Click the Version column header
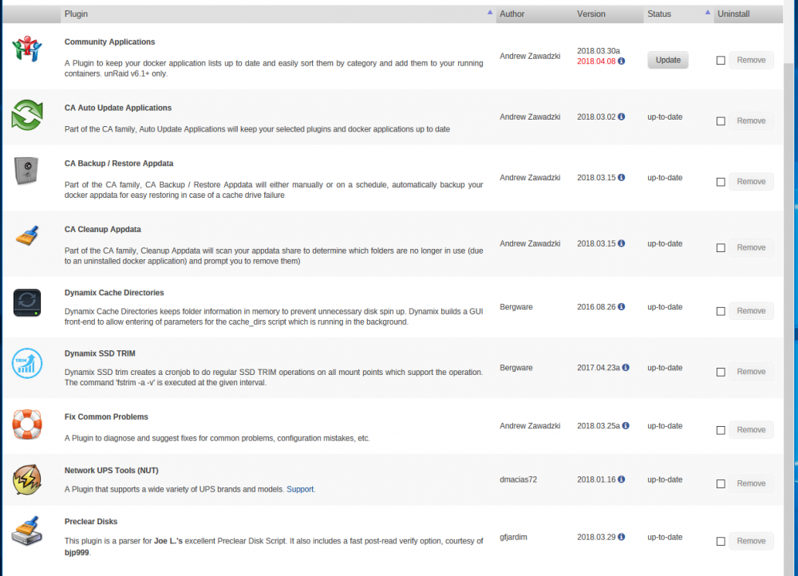 (591, 14)
